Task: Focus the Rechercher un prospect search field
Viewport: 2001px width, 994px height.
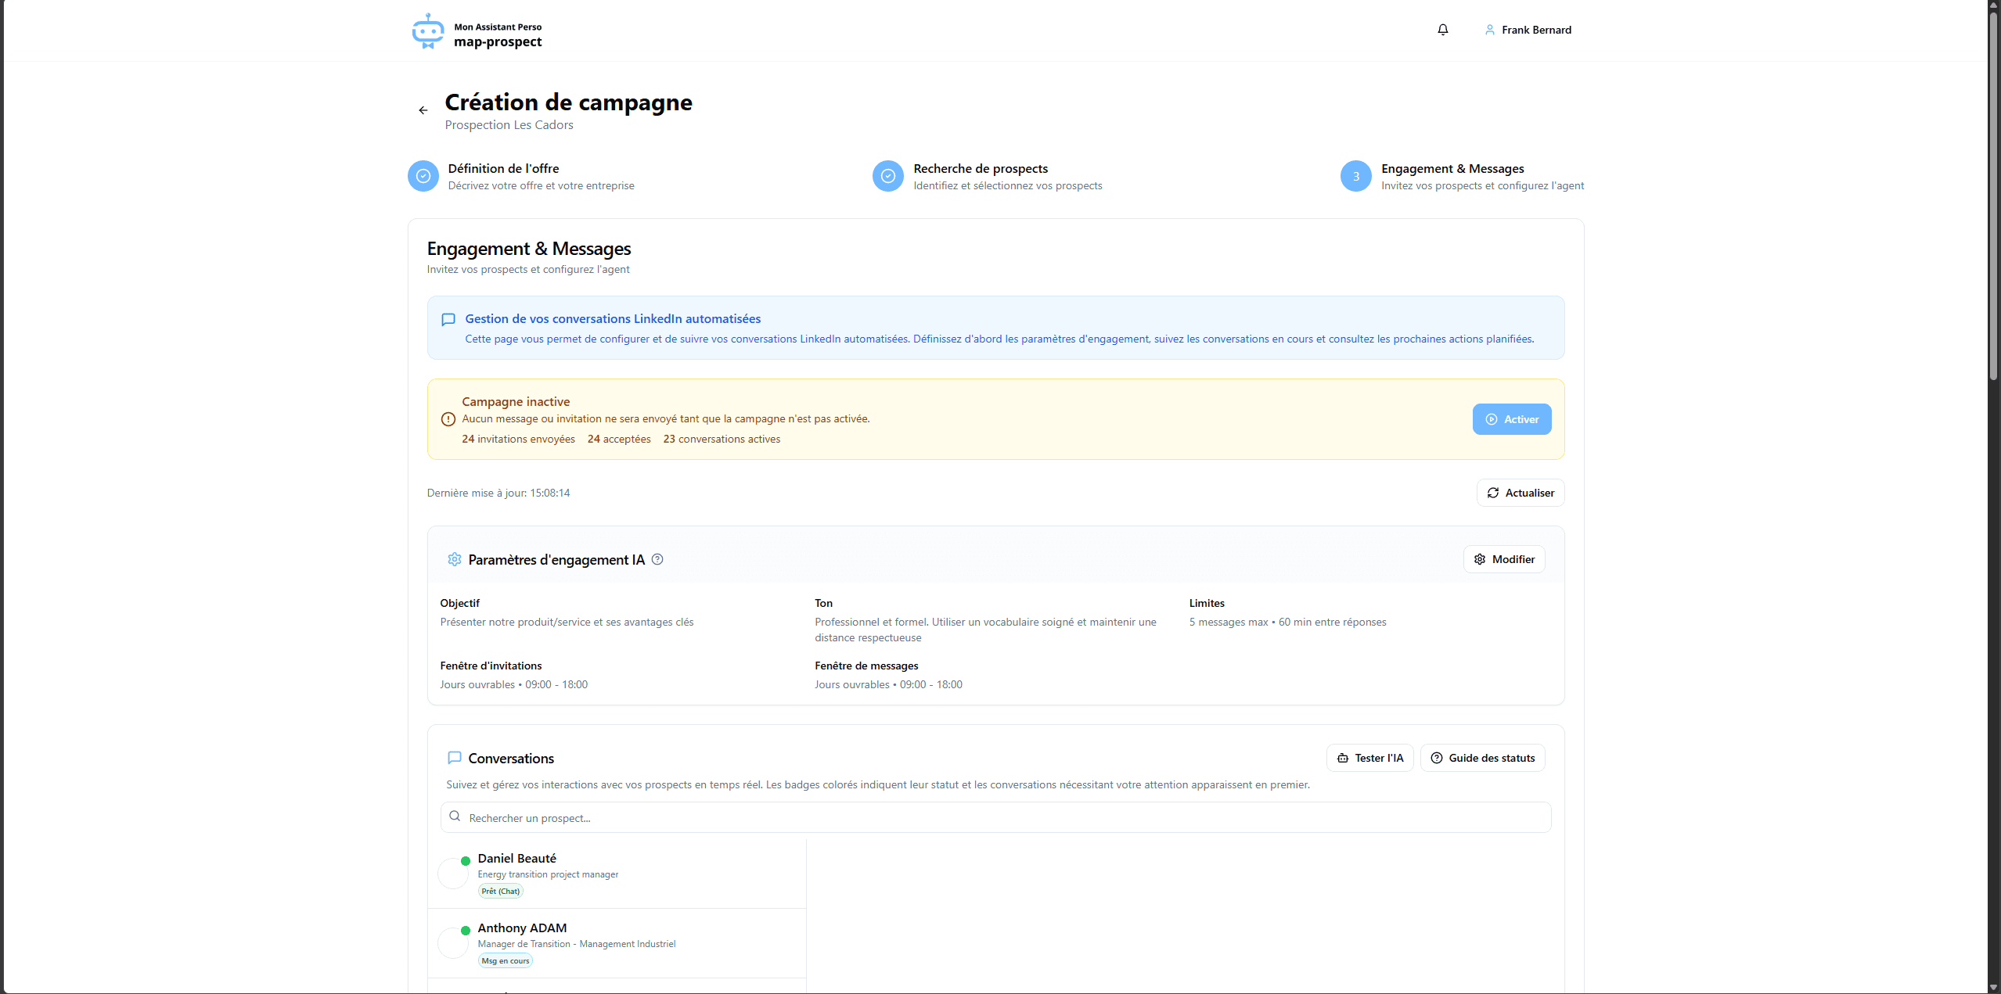Action: tap(995, 817)
